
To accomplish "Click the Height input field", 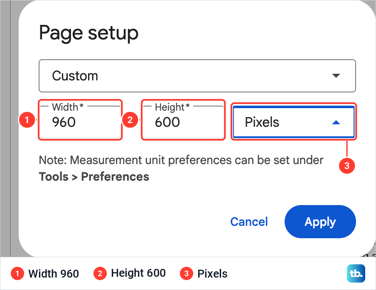I will [183, 122].
